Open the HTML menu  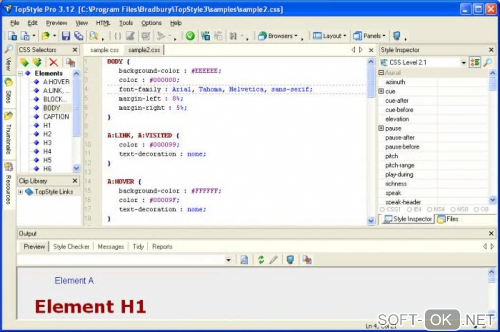pyautogui.click(x=103, y=23)
